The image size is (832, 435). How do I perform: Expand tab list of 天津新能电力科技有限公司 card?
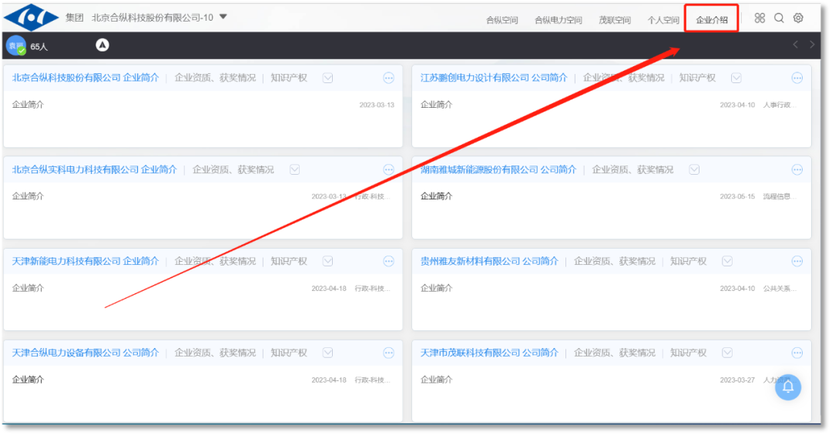click(x=328, y=261)
